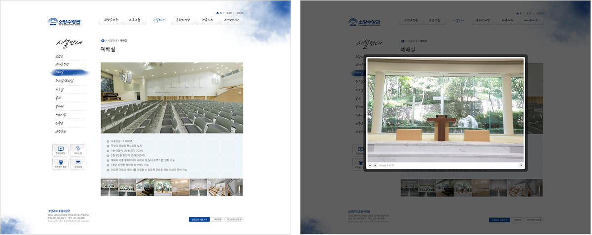The image size is (592, 235).
Task: Open the 소망수양관 top menu tab on left page
Action: coord(111,20)
